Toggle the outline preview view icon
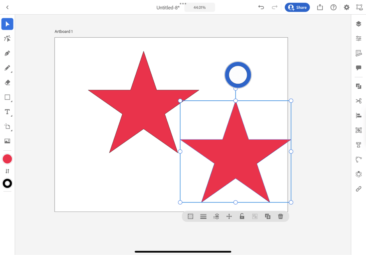This screenshot has width=366, height=255. tap(359, 8)
